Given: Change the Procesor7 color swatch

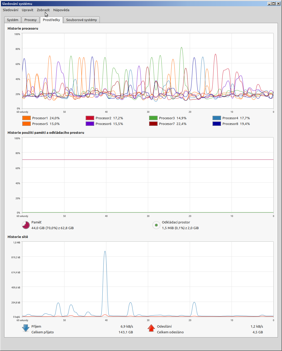Looking at the screenshot, I should point(153,124).
